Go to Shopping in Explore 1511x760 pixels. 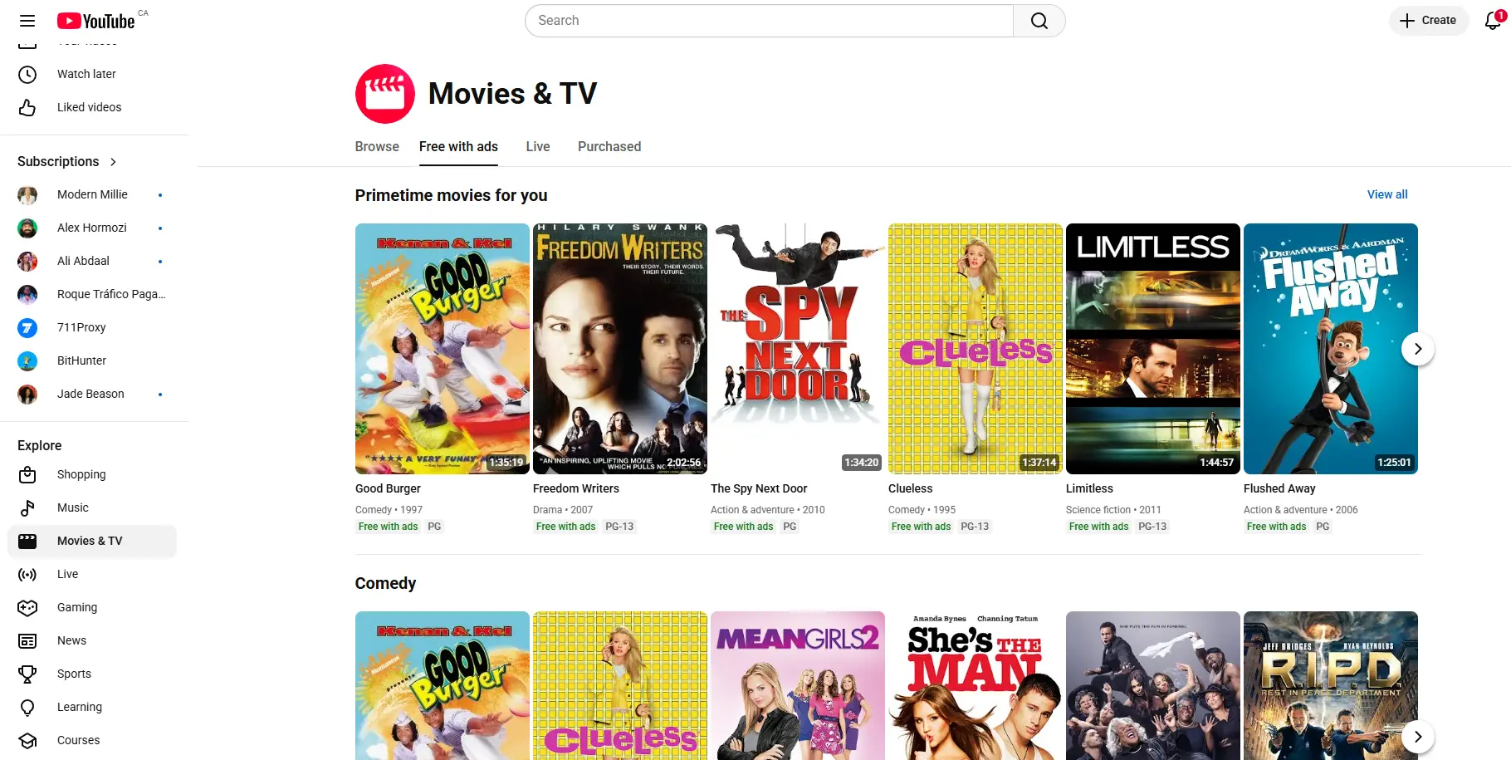[x=81, y=474]
